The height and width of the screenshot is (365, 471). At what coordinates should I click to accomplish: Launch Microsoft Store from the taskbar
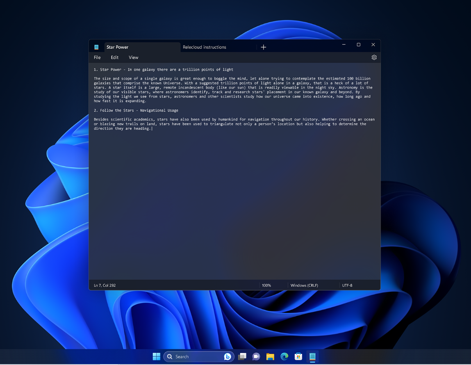pos(298,356)
